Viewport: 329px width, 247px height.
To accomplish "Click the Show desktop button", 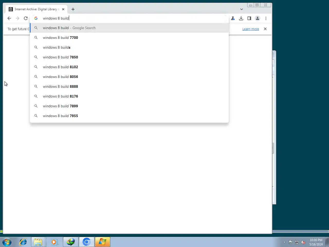I will [x=327, y=242].
